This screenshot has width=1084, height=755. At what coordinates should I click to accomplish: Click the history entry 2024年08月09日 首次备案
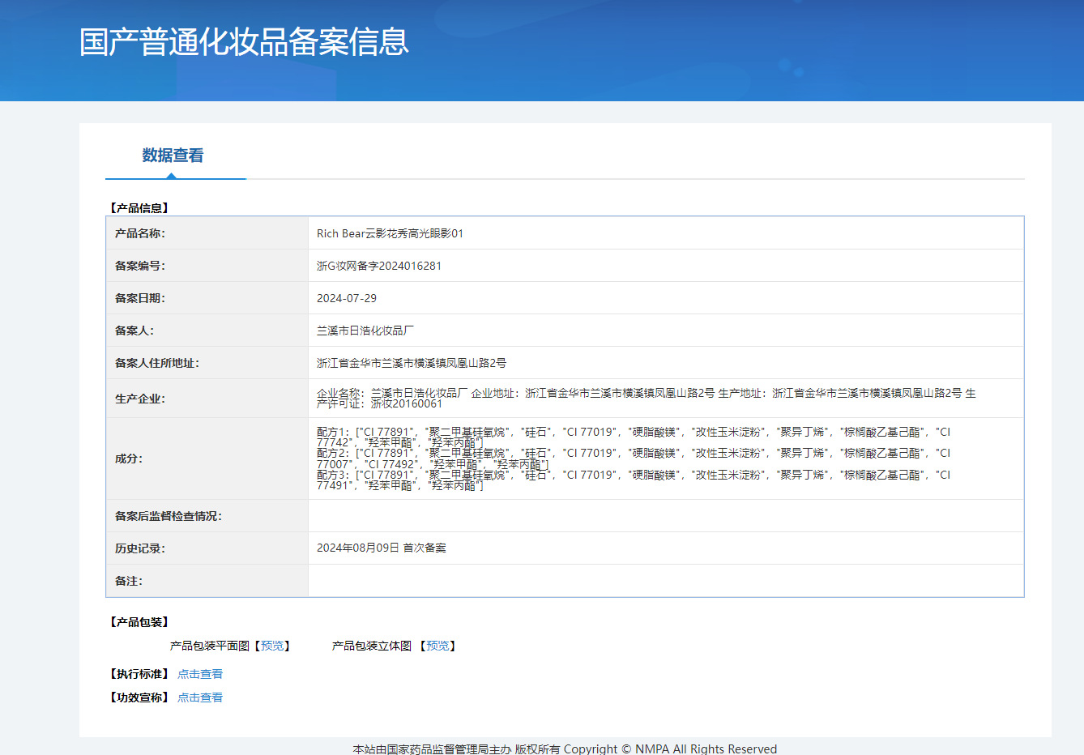[x=381, y=548]
